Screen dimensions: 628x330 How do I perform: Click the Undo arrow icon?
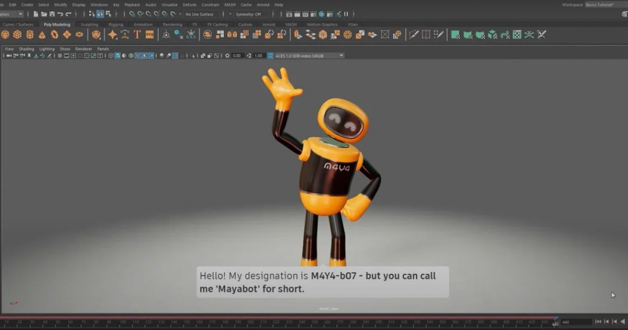61,13
